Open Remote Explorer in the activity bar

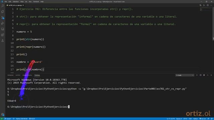(3, 29)
